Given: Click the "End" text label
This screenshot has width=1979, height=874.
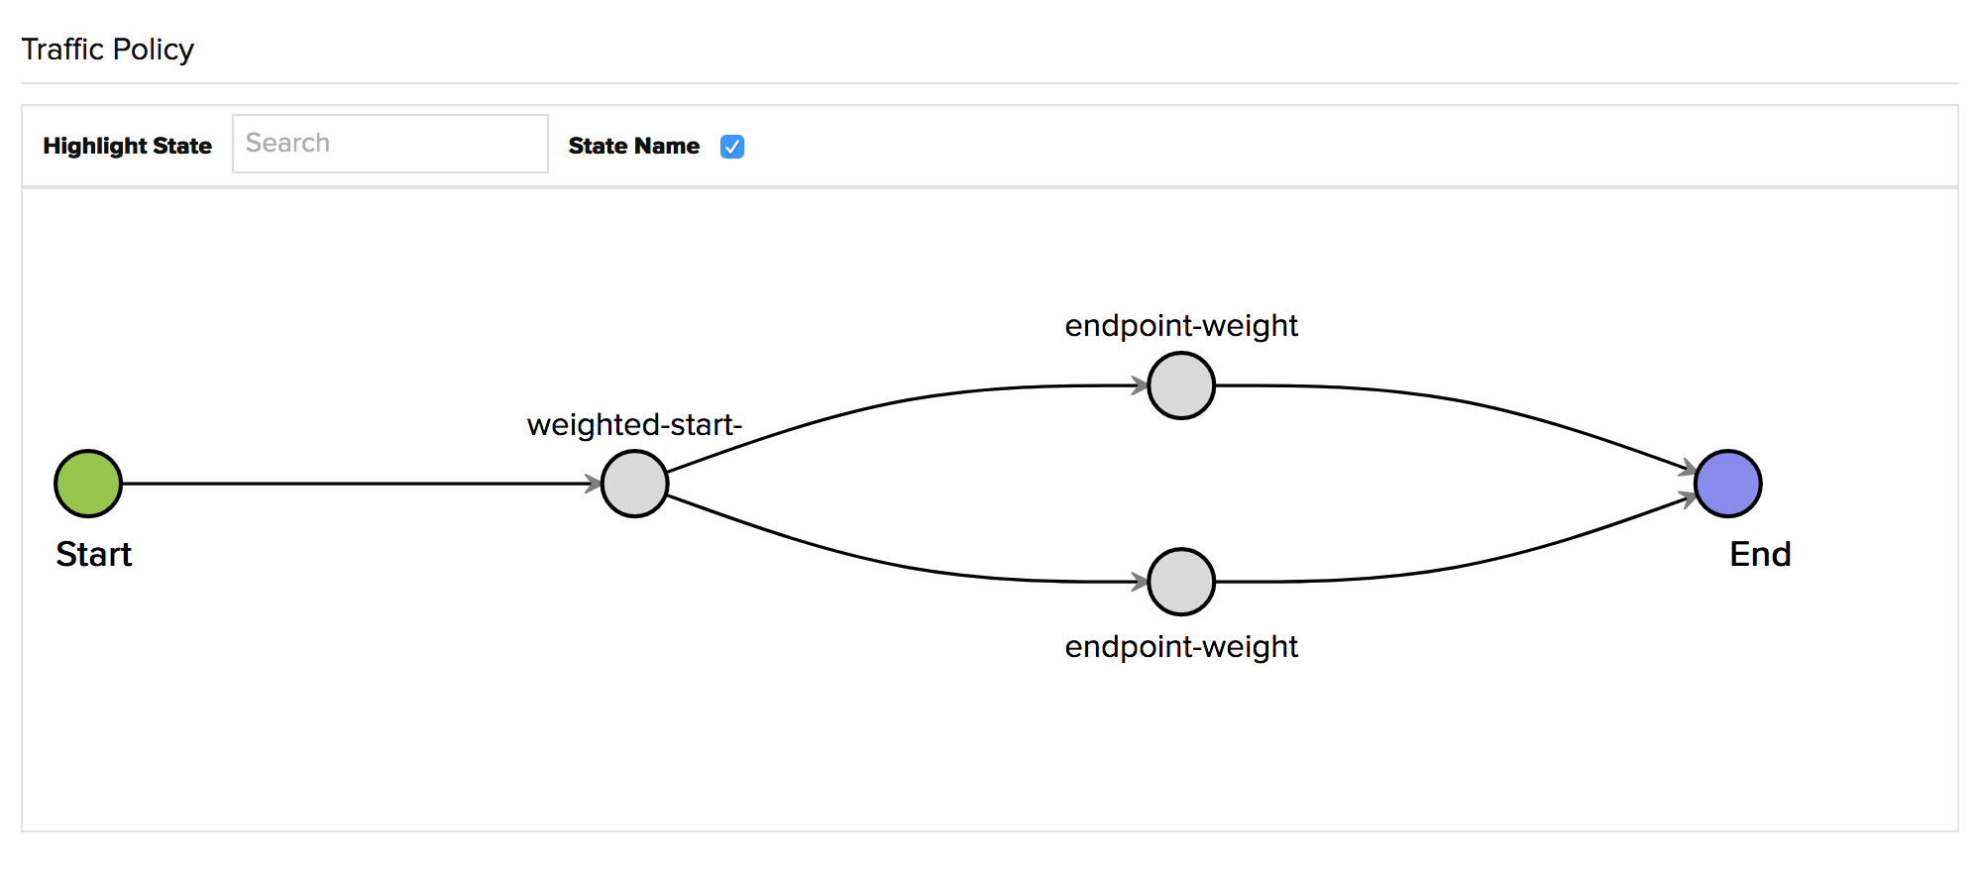Looking at the screenshot, I should (1760, 554).
